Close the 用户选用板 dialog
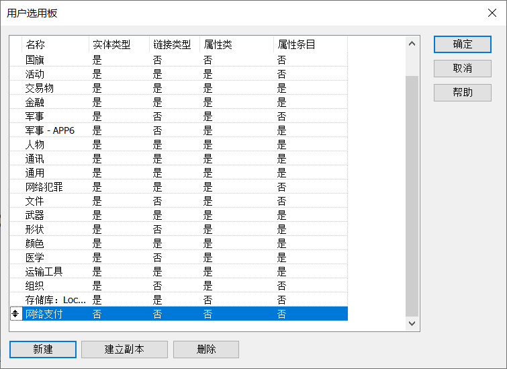Viewport: 507px width, 369px height. (492, 13)
